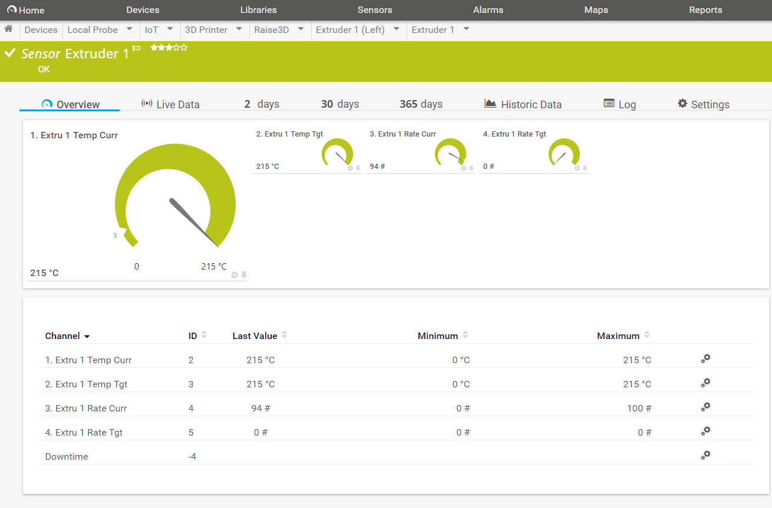Image resolution: width=772 pixels, height=508 pixels.
Task: Pin the Extru 1 Temp Tgt gauge
Action: [x=358, y=168]
